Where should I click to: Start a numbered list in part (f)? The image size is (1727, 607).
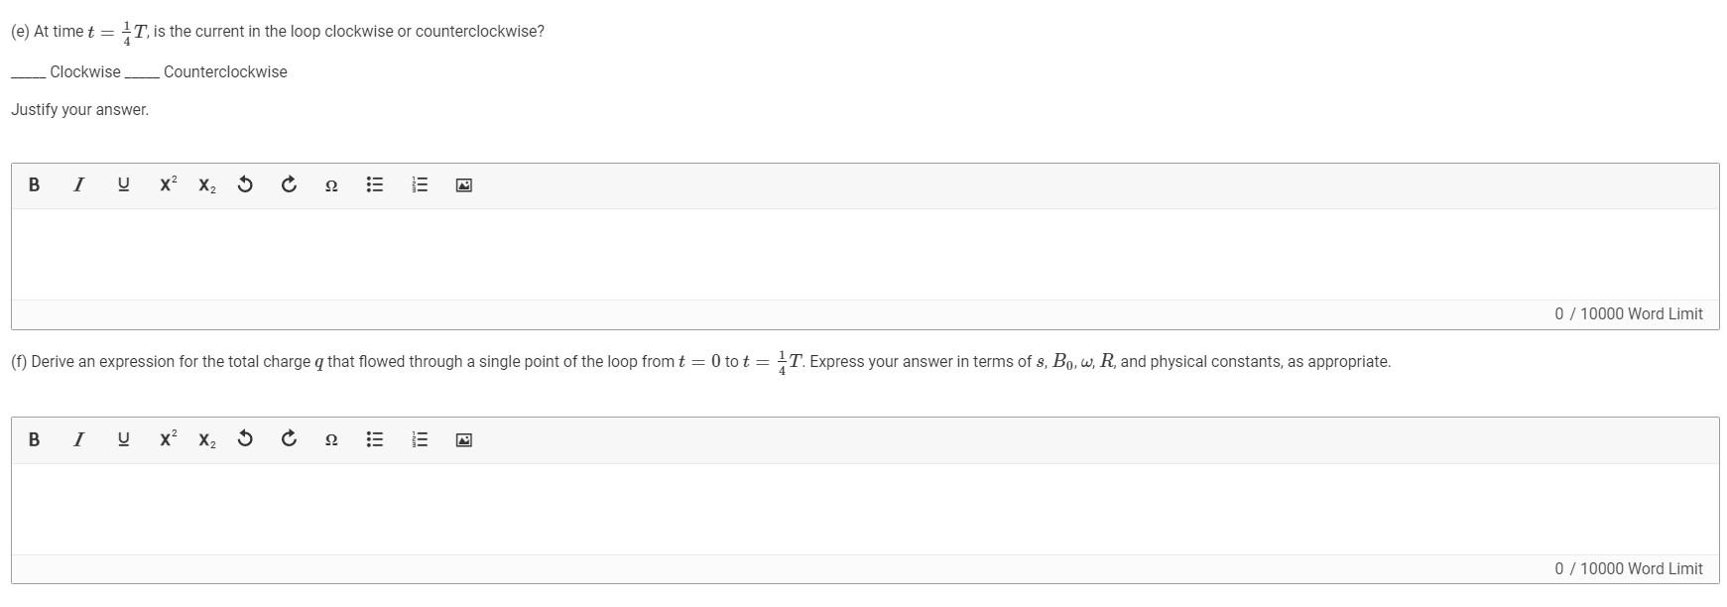coord(418,439)
